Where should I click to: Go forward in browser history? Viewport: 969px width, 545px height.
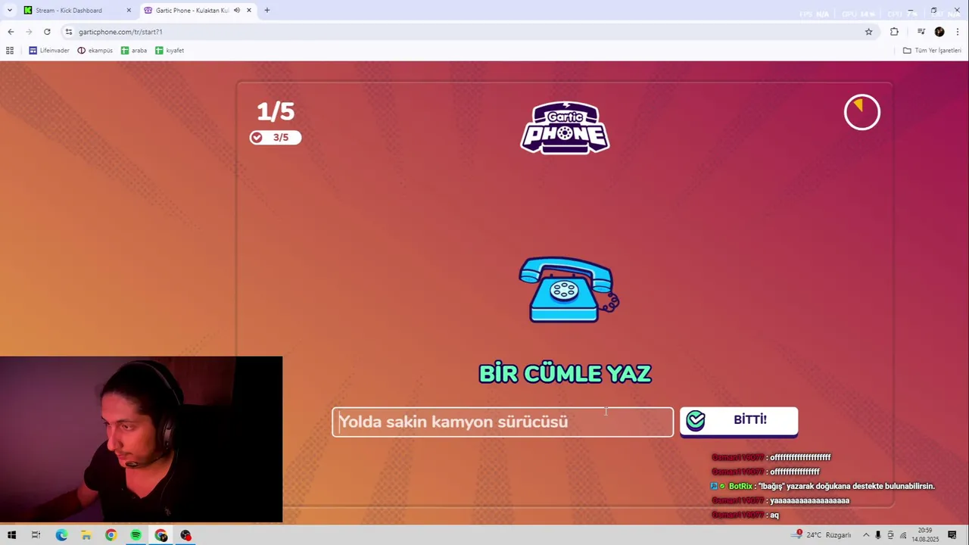(29, 32)
